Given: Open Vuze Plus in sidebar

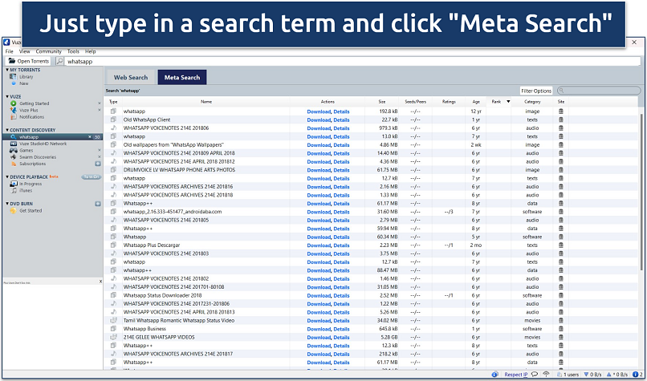Looking at the screenshot, I should coord(28,110).
